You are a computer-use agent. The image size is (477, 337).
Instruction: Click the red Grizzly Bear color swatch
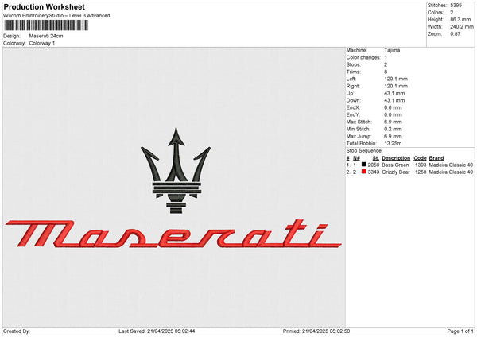[x=364, y=171]
